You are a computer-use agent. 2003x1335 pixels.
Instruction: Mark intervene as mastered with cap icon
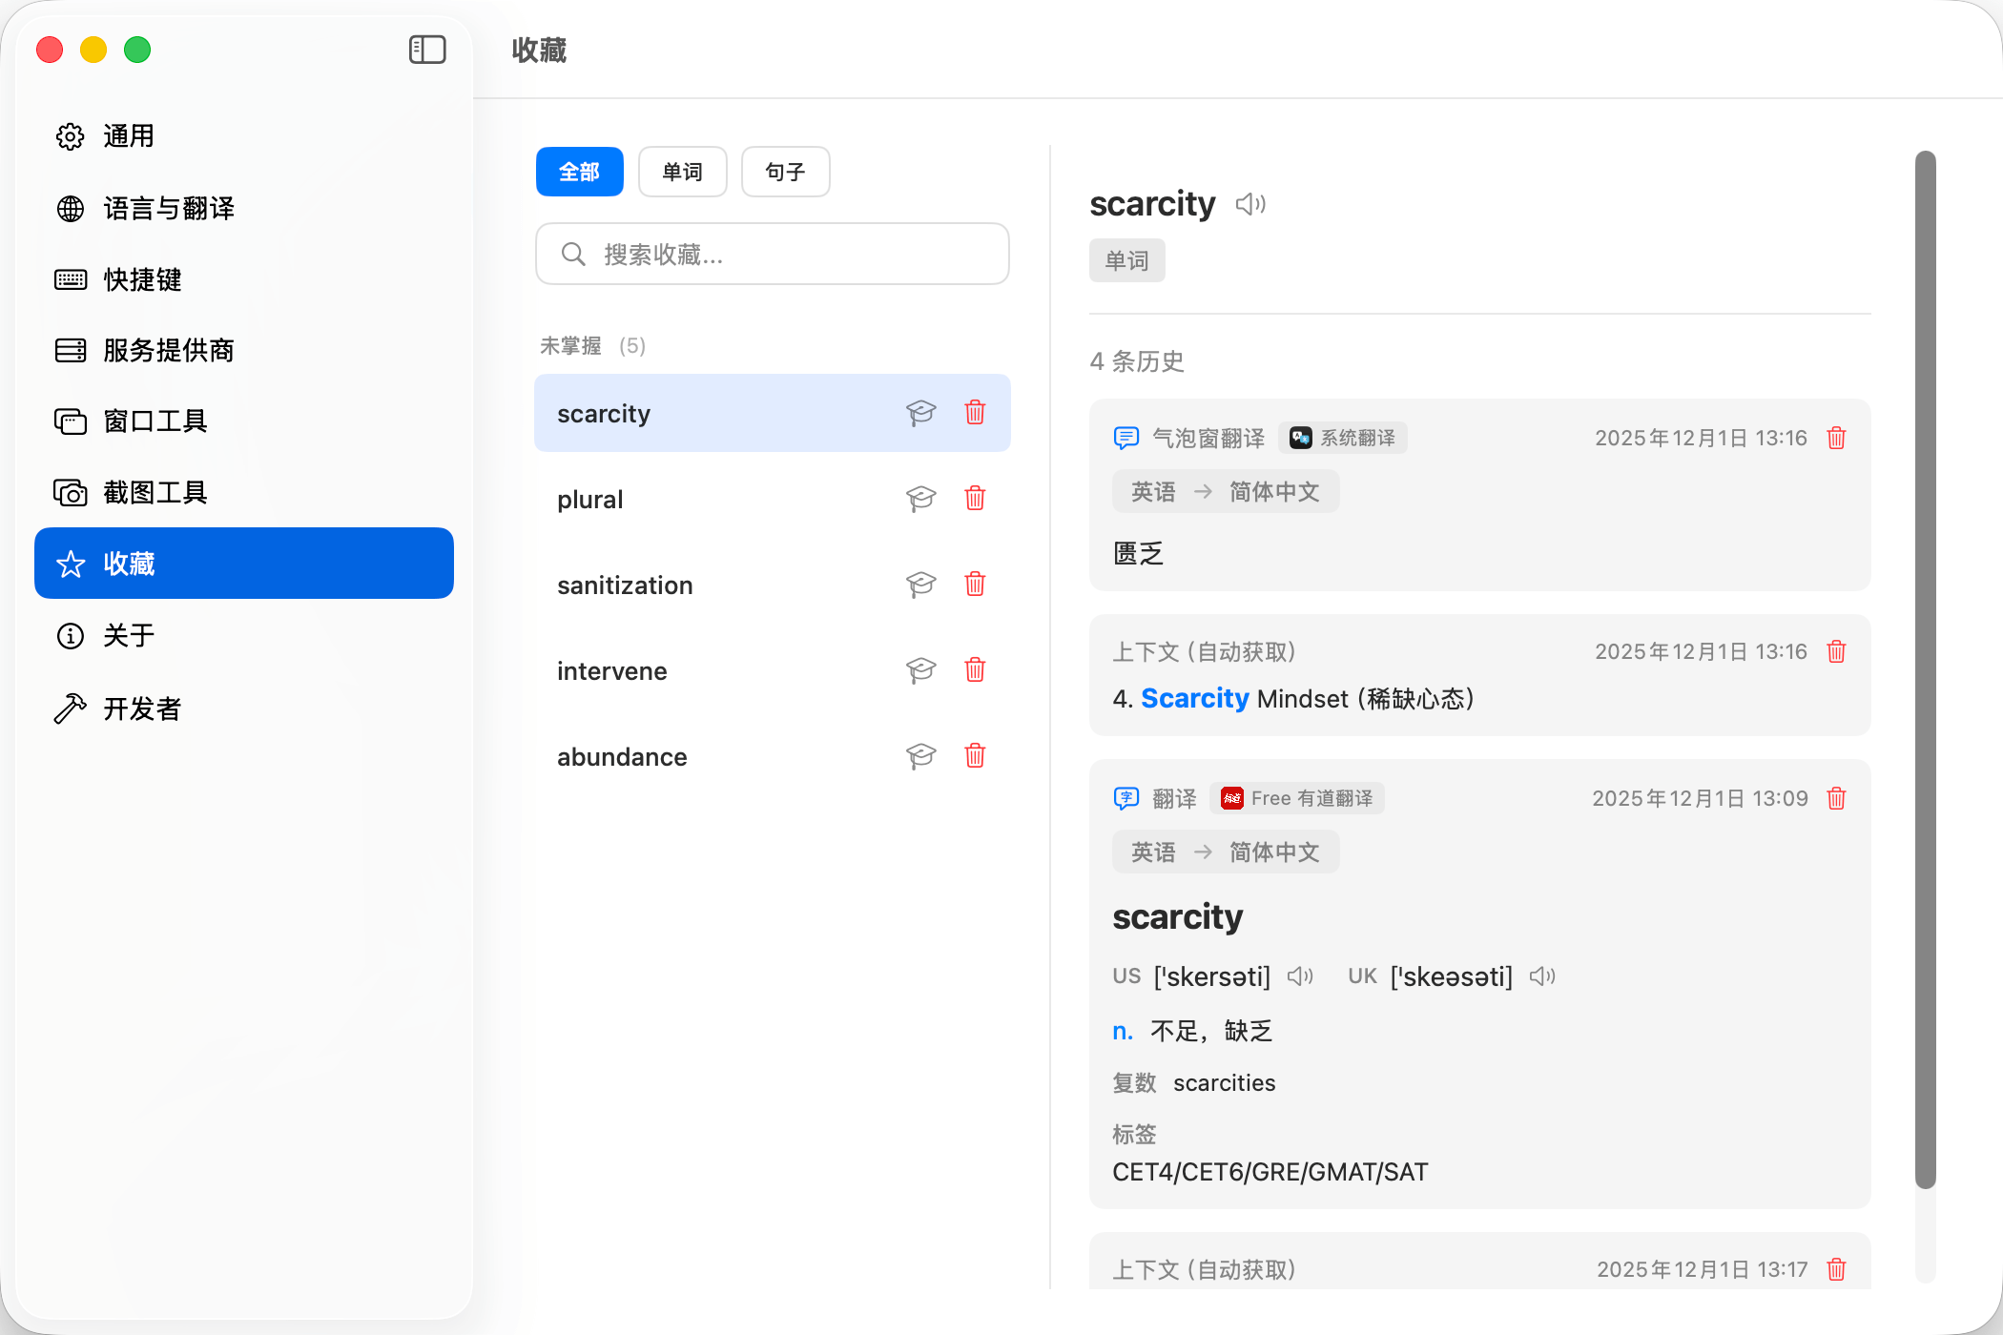(920, 670)
